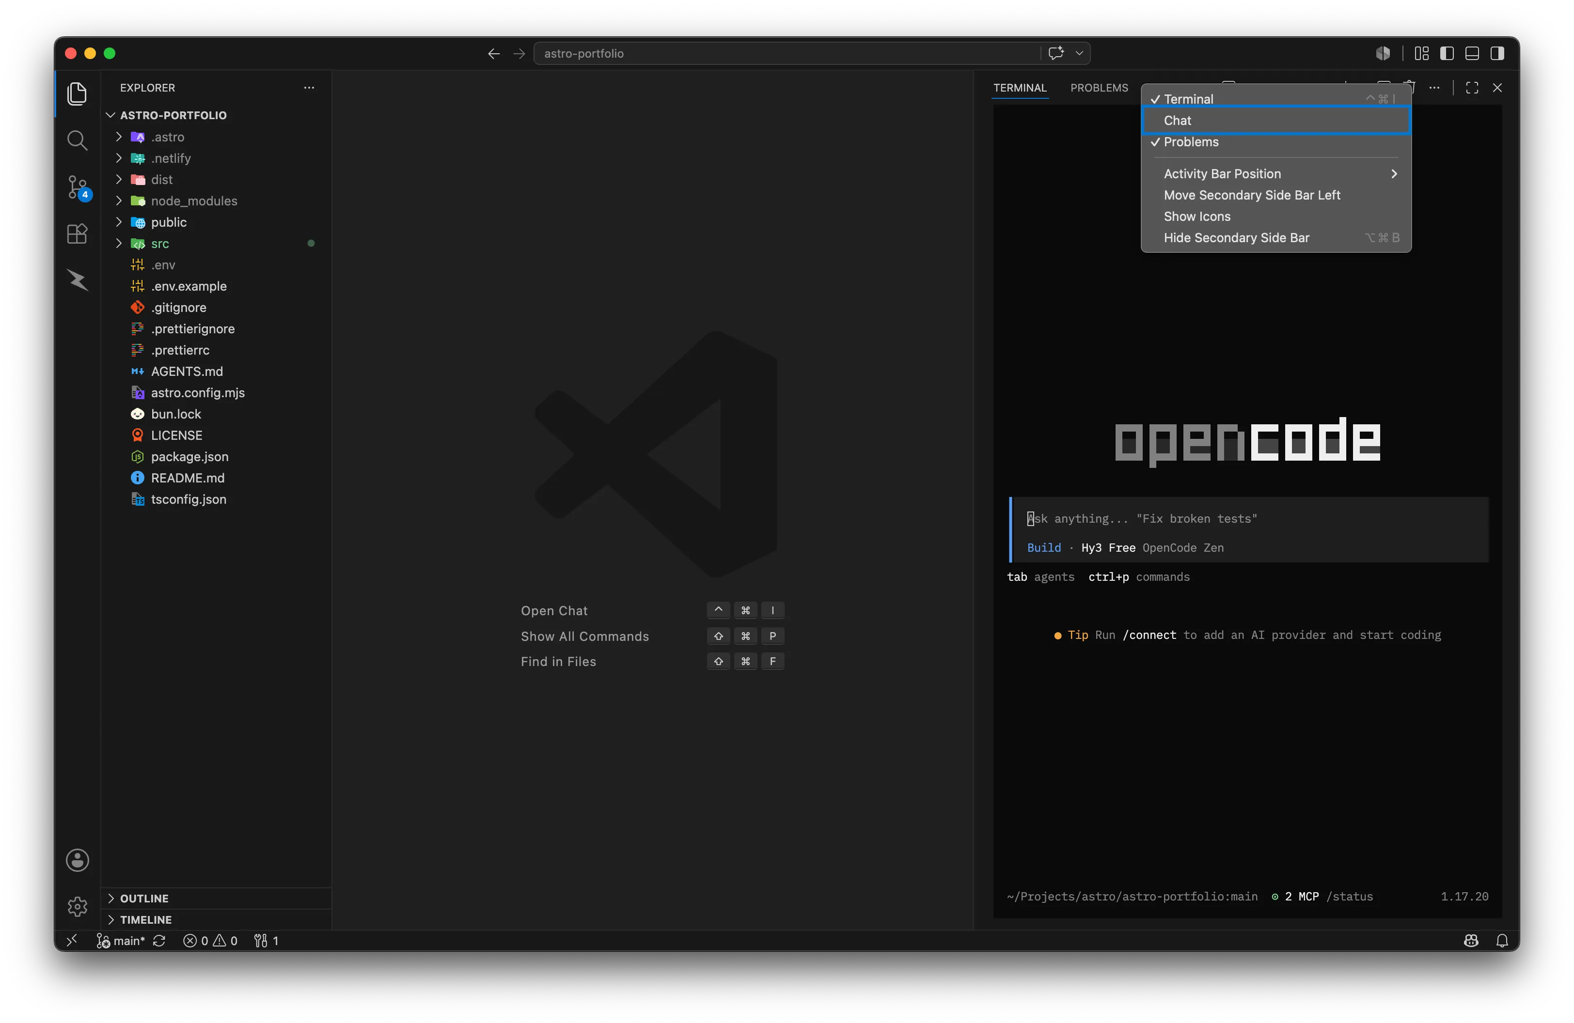The image size is (1574, 1023).
Task: Close the secondary side bar panel
Action: pyautogui.click(x=1497, y=88)
